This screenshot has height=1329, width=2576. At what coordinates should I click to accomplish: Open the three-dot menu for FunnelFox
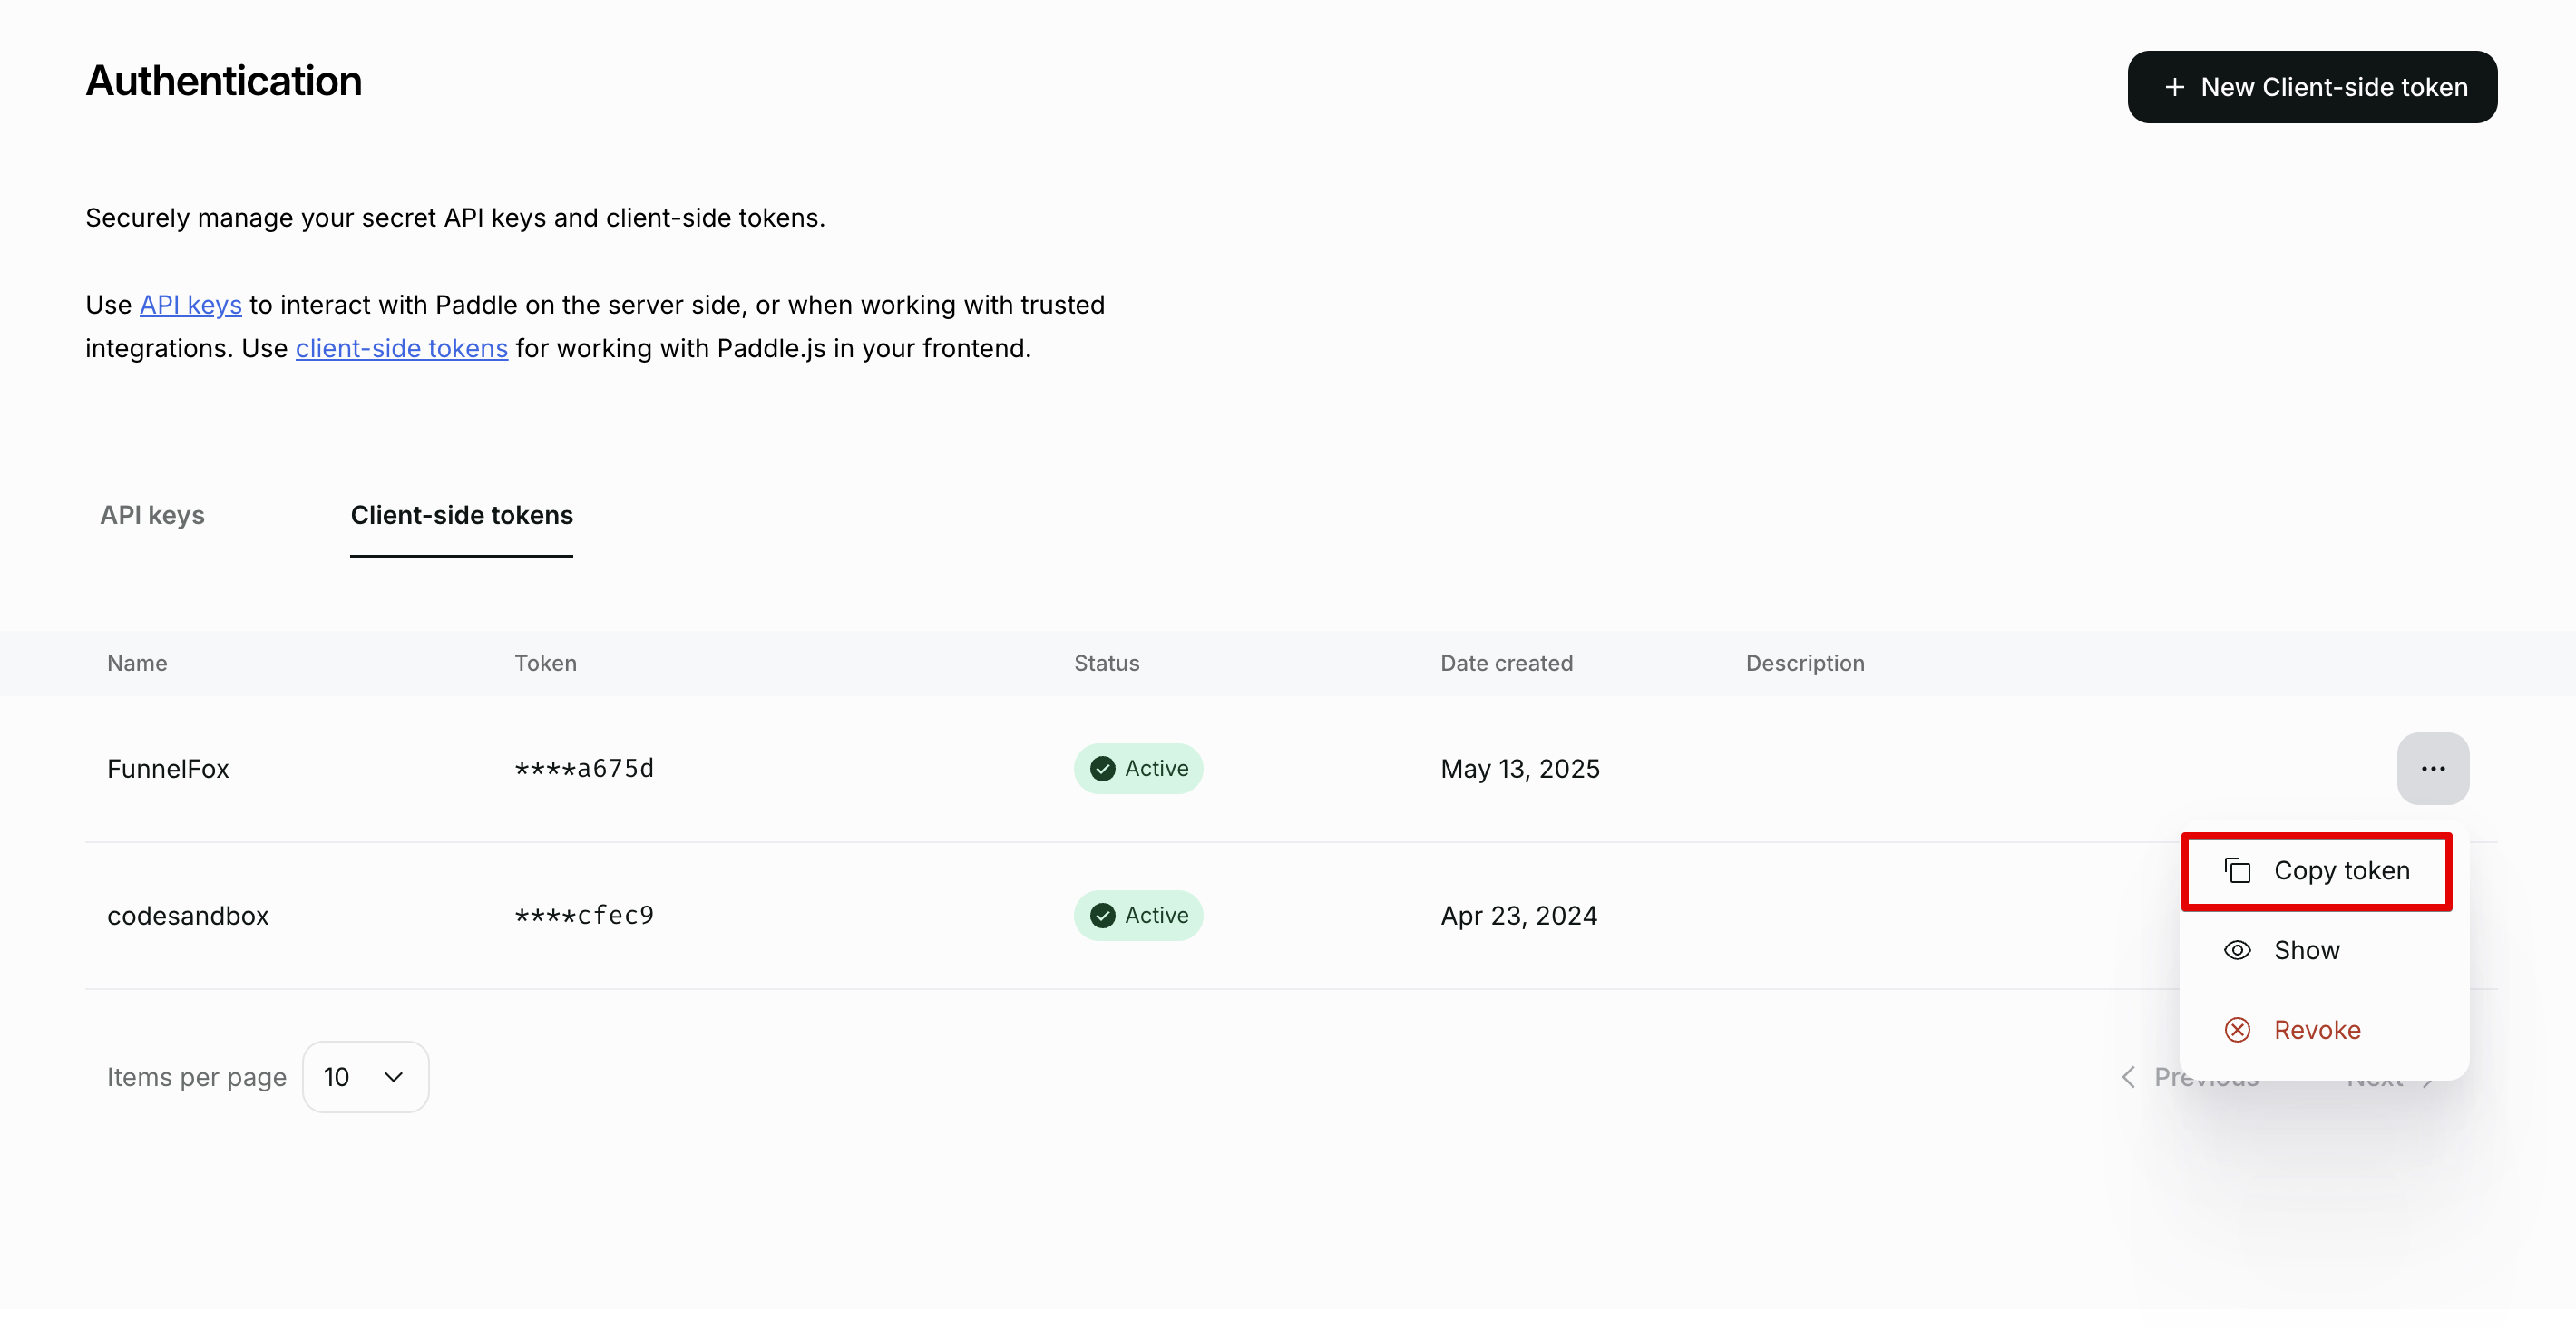click(2432, 769)
